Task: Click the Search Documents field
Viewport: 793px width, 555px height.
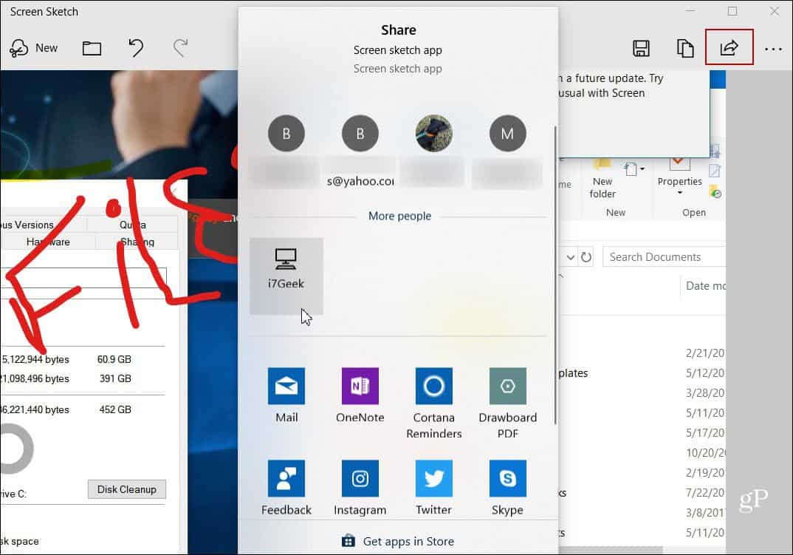Action: (664, 257)
